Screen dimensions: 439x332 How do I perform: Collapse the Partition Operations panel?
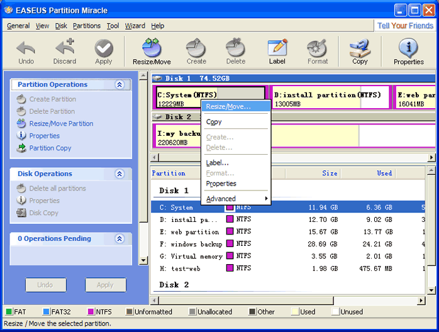coord(119,85)
